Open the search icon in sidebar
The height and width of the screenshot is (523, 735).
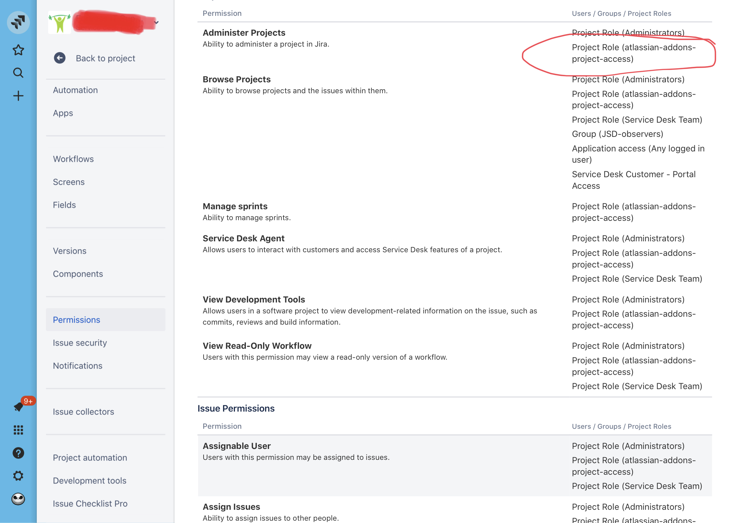(18, 73)
